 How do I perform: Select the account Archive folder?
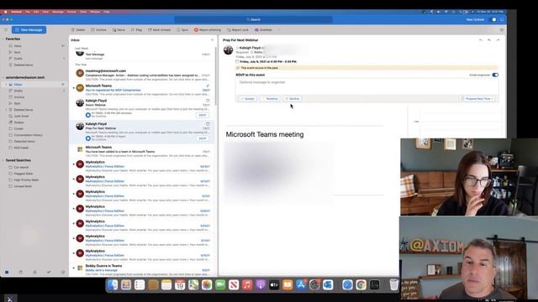pyautogui.click(x=18, y=97)
